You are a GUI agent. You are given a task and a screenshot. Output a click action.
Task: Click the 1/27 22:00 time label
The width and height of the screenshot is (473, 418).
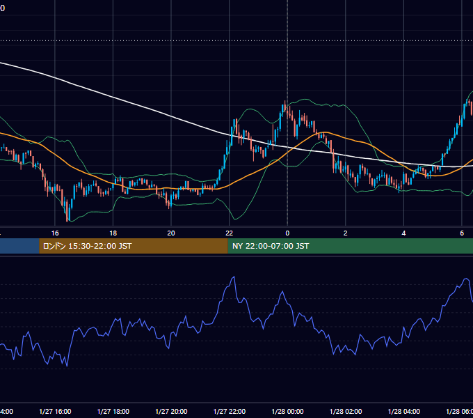coord(230,411)
